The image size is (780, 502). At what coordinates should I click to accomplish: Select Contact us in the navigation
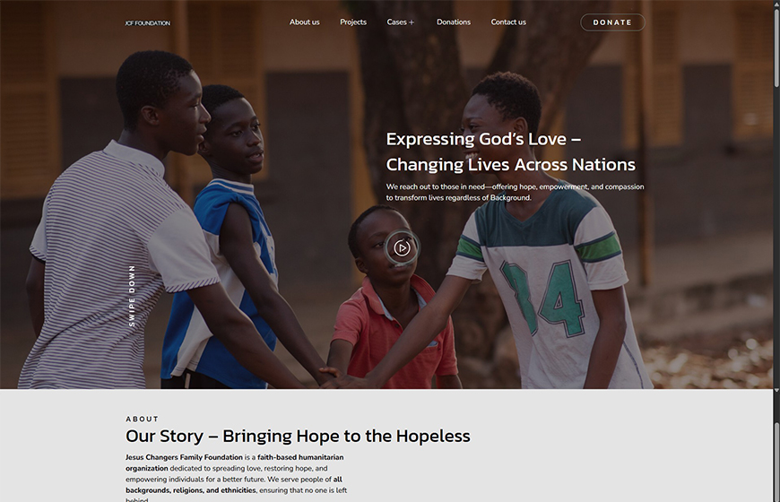click(x=508, y=22)
